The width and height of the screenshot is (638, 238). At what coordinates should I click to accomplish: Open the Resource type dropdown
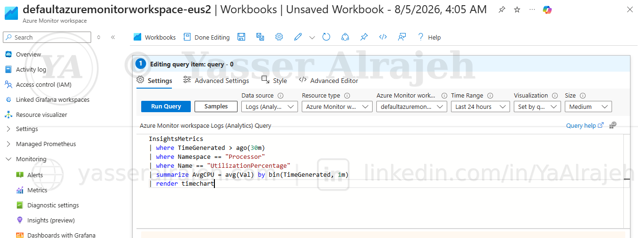(337, 107)
